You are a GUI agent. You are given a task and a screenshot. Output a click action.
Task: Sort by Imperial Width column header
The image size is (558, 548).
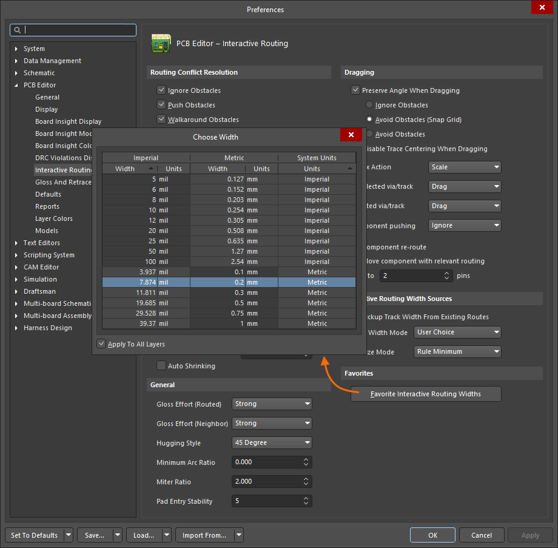click(129, 169)
